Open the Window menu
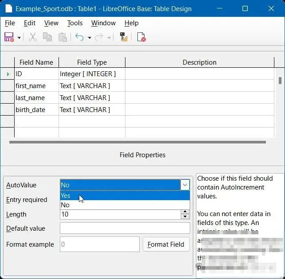285x279 pixels. 103,23
